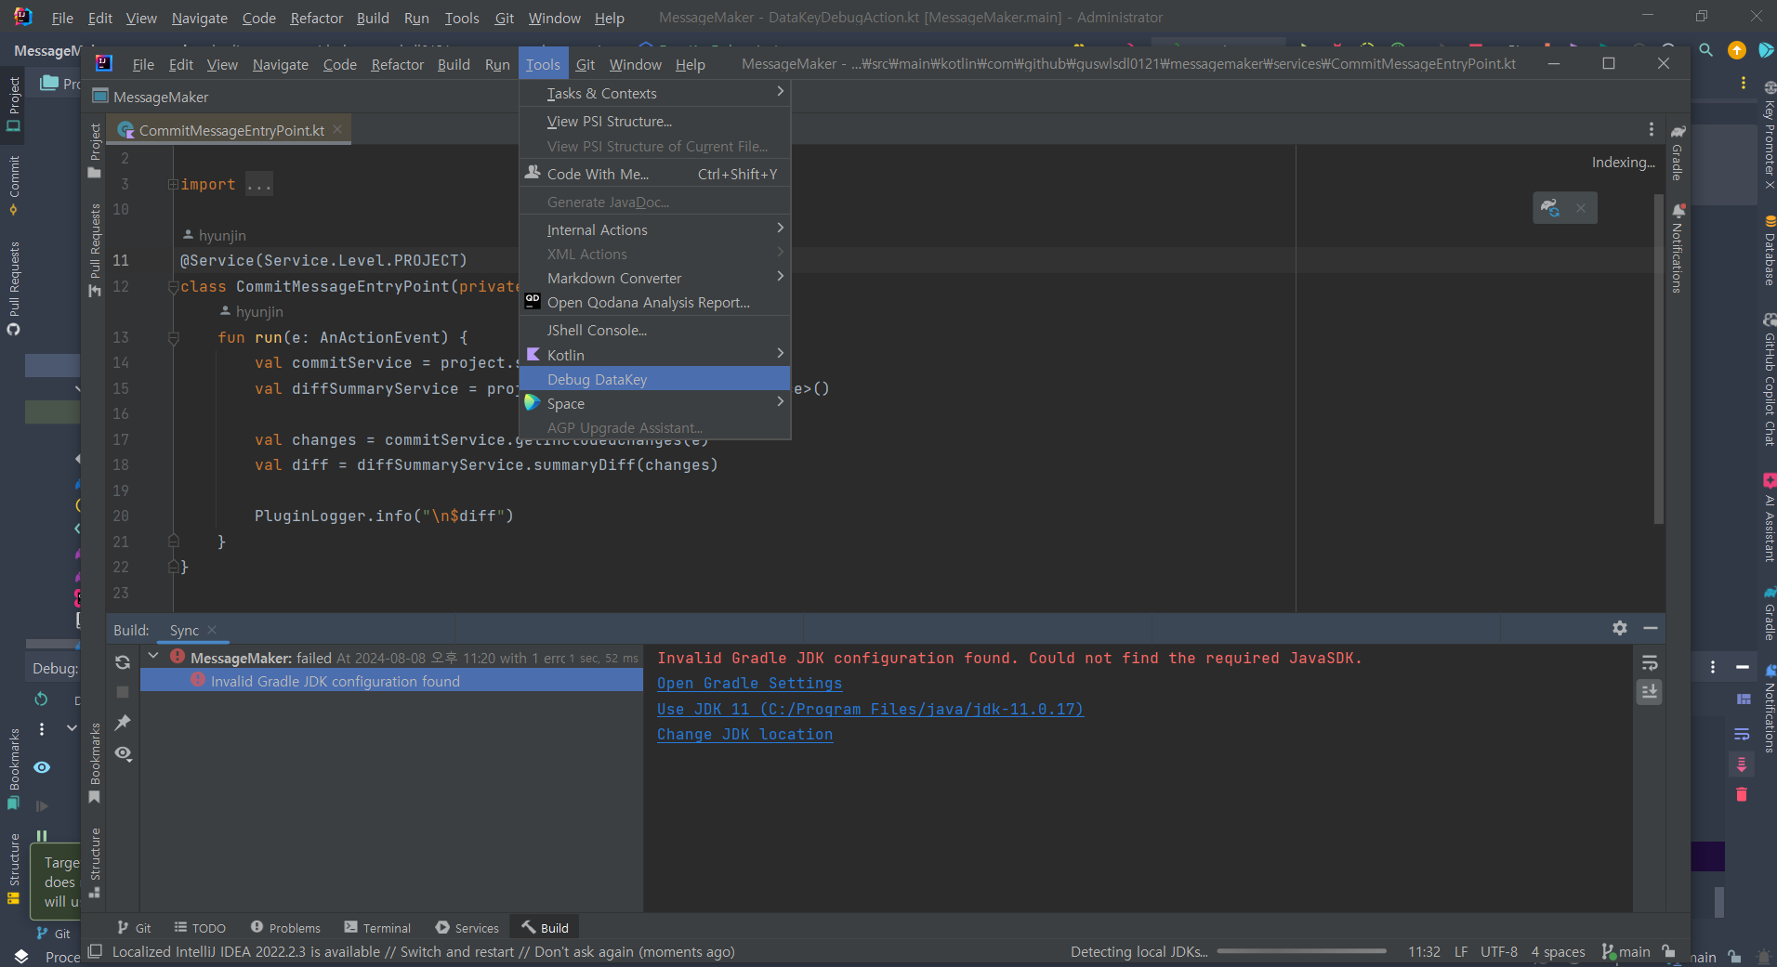Open the build view eye filter dropdown
1777x967 pixels.
pyautogui.click(x=123, y=753)
